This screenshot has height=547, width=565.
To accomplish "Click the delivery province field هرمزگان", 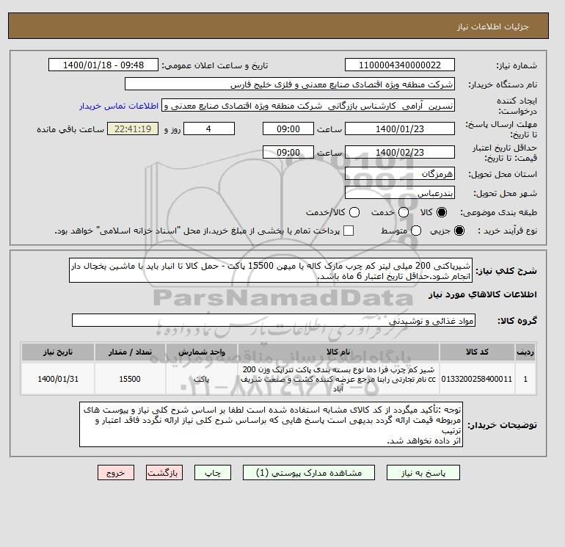I will [x=400, y=174].
